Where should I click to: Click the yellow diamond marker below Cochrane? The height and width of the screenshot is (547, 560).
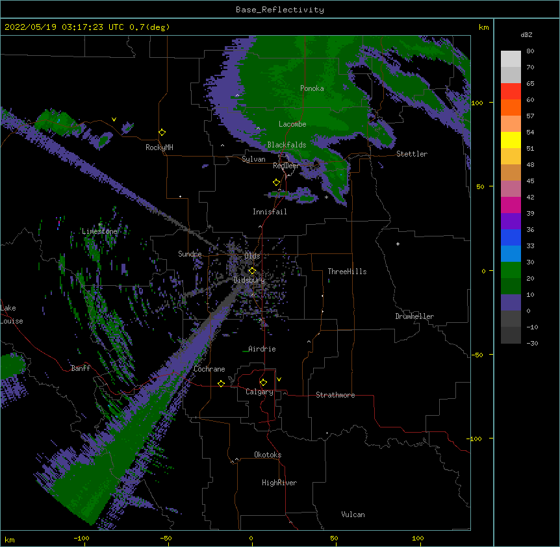coord(221,383)
